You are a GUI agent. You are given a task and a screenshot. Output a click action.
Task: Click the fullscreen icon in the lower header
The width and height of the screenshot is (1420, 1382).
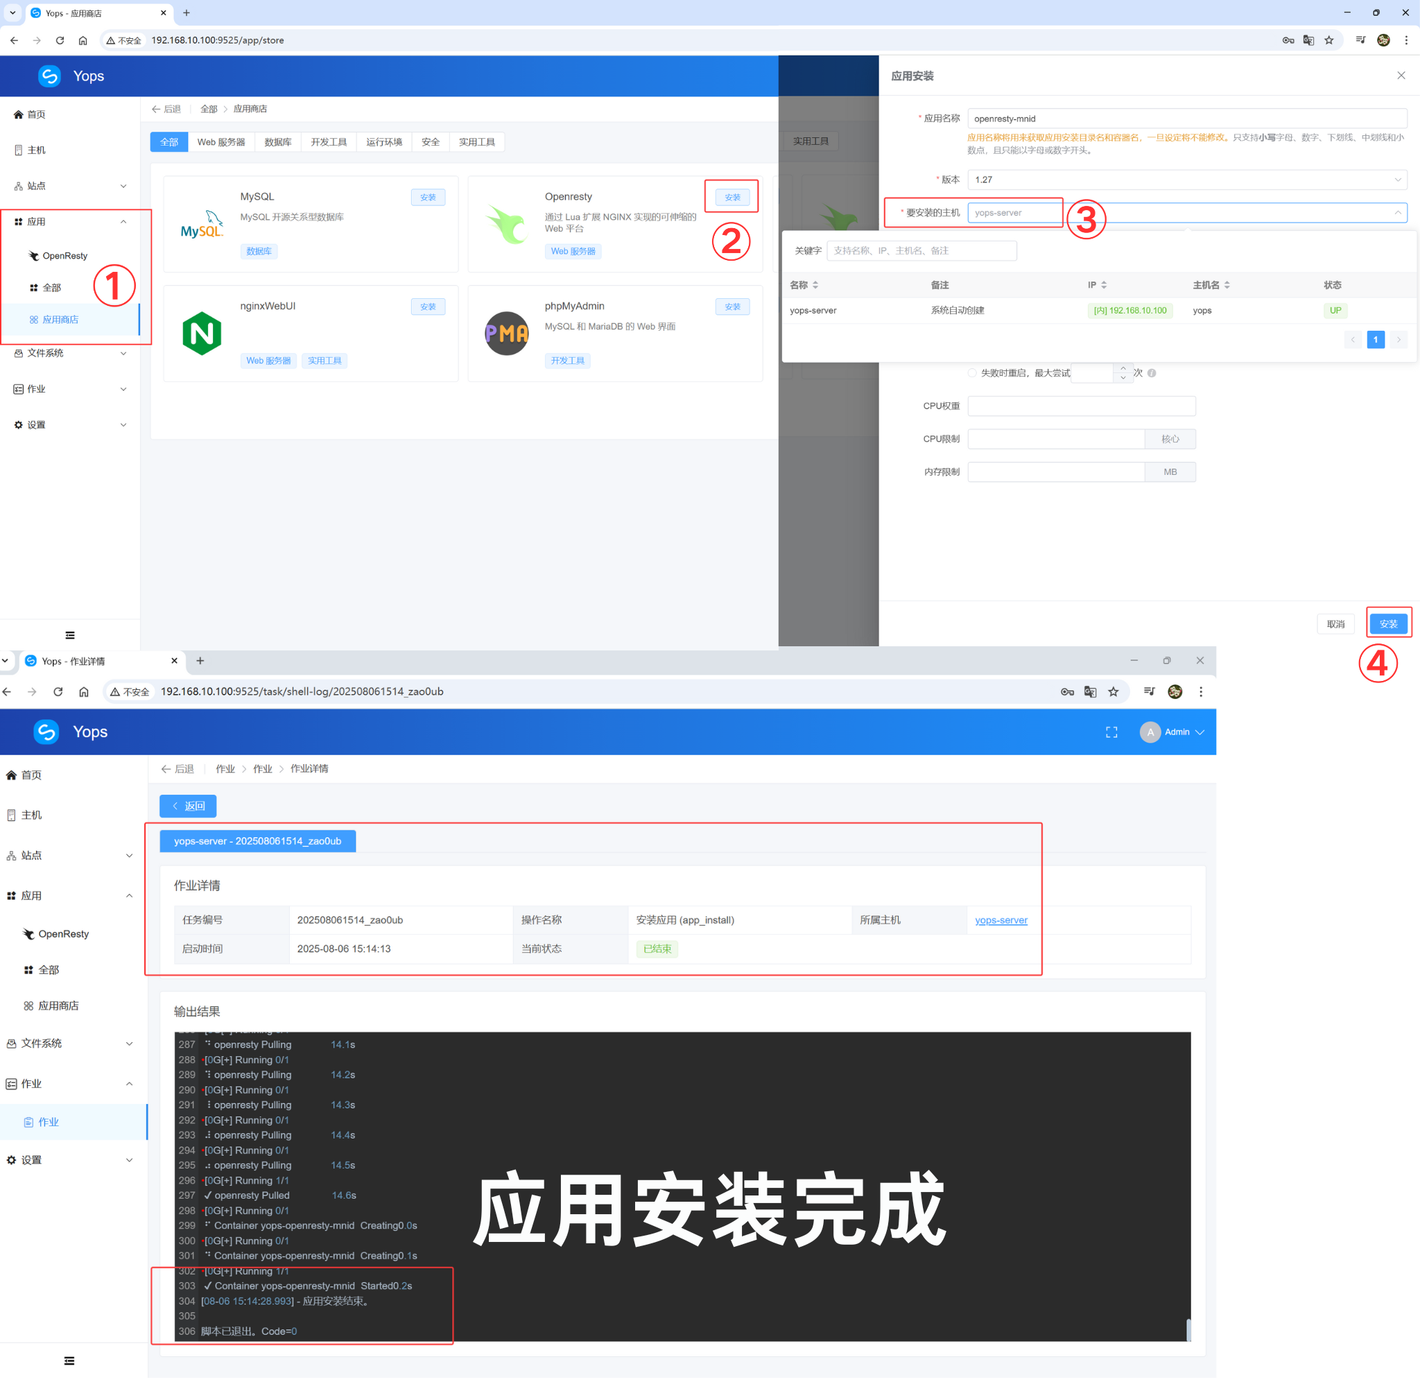point(1111,732)
